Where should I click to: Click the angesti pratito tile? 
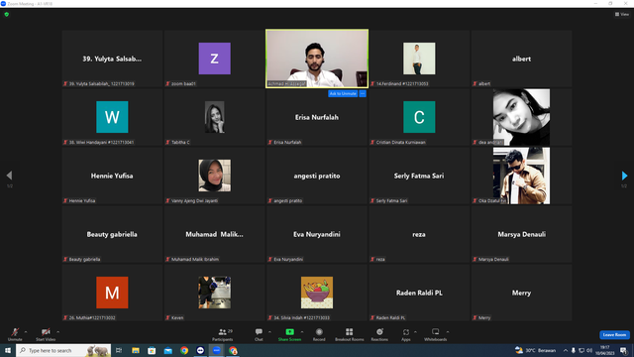317,176
